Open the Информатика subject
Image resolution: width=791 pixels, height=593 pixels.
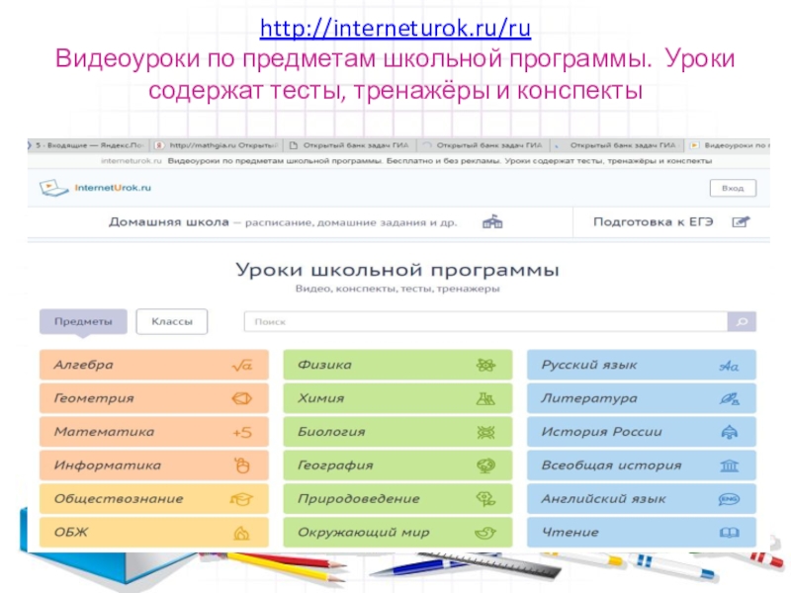pyautogui.click(x=154, y=465)
